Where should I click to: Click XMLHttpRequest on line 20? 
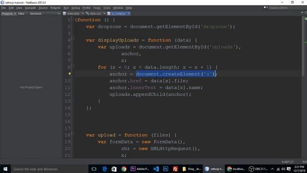(171, 148)
